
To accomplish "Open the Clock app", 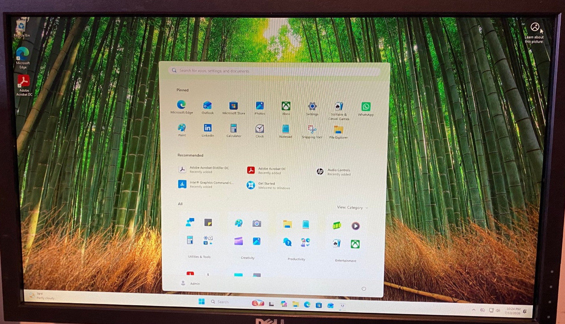I will (260, 131).
